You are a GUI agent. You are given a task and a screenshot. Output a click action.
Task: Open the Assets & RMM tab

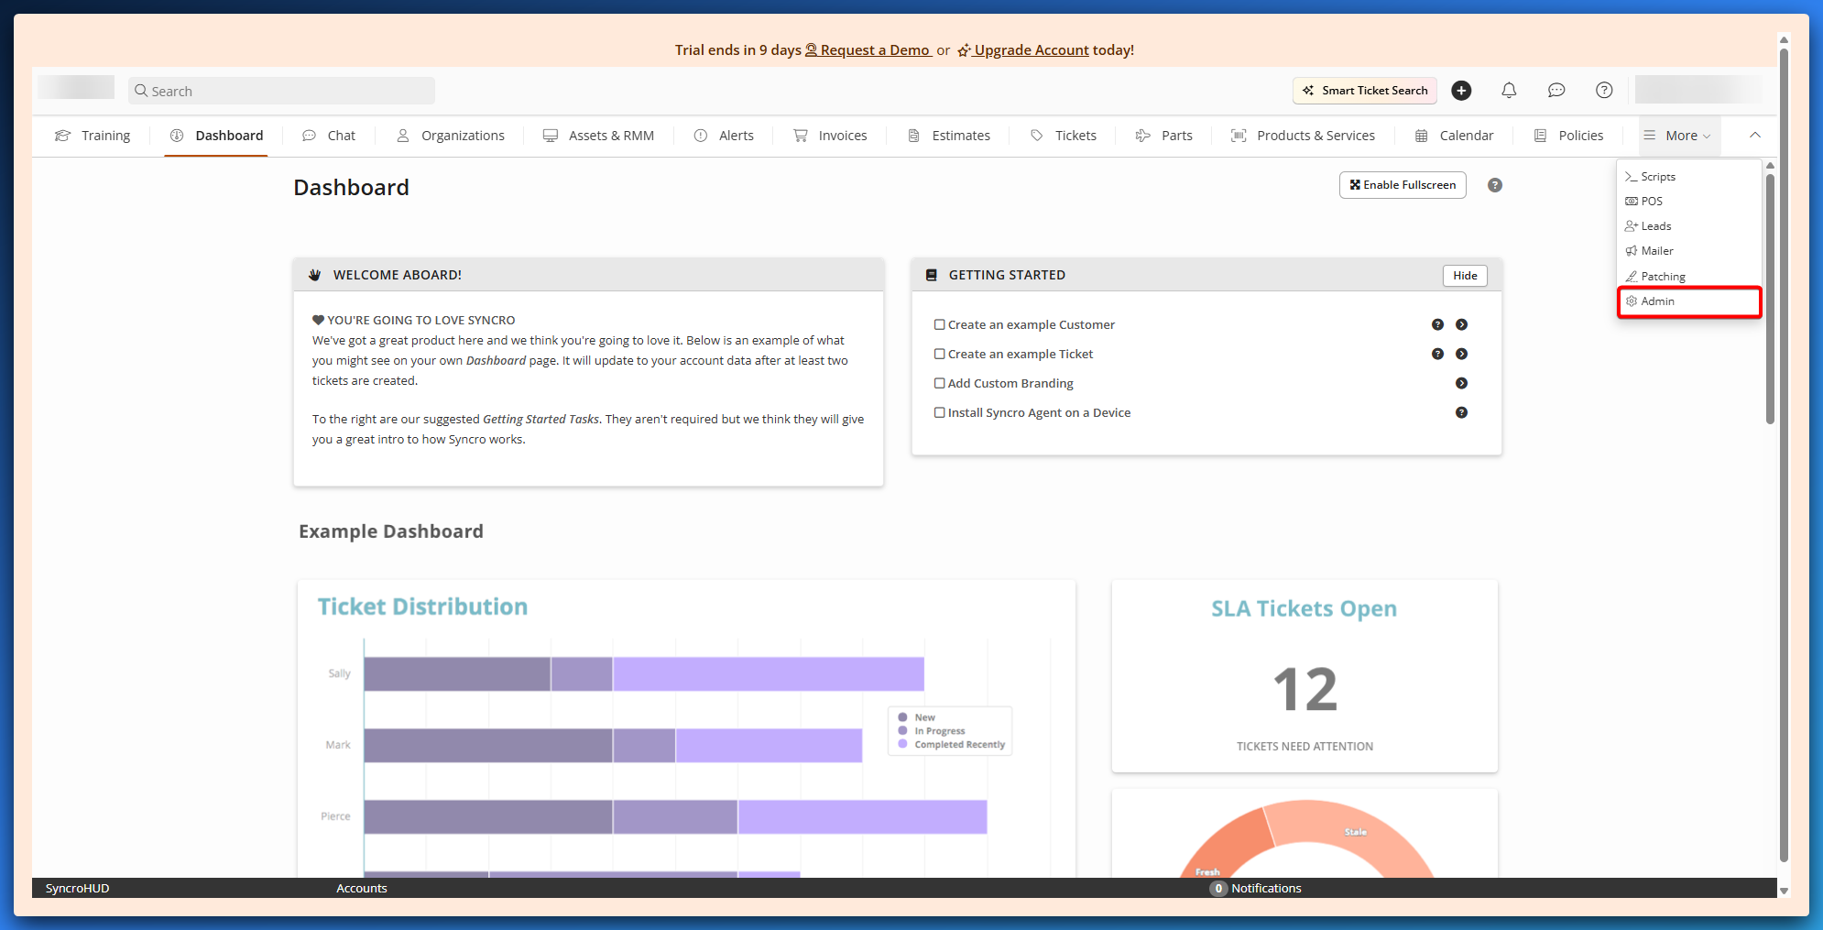pos(598,136)
